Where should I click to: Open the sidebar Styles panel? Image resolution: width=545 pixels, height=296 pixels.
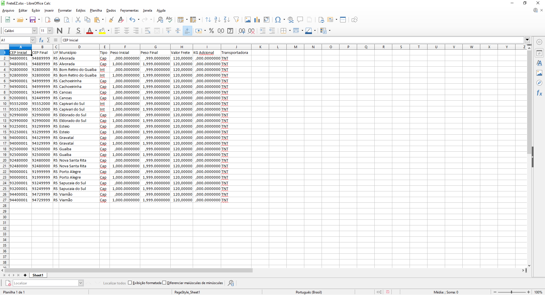point(539,63)
